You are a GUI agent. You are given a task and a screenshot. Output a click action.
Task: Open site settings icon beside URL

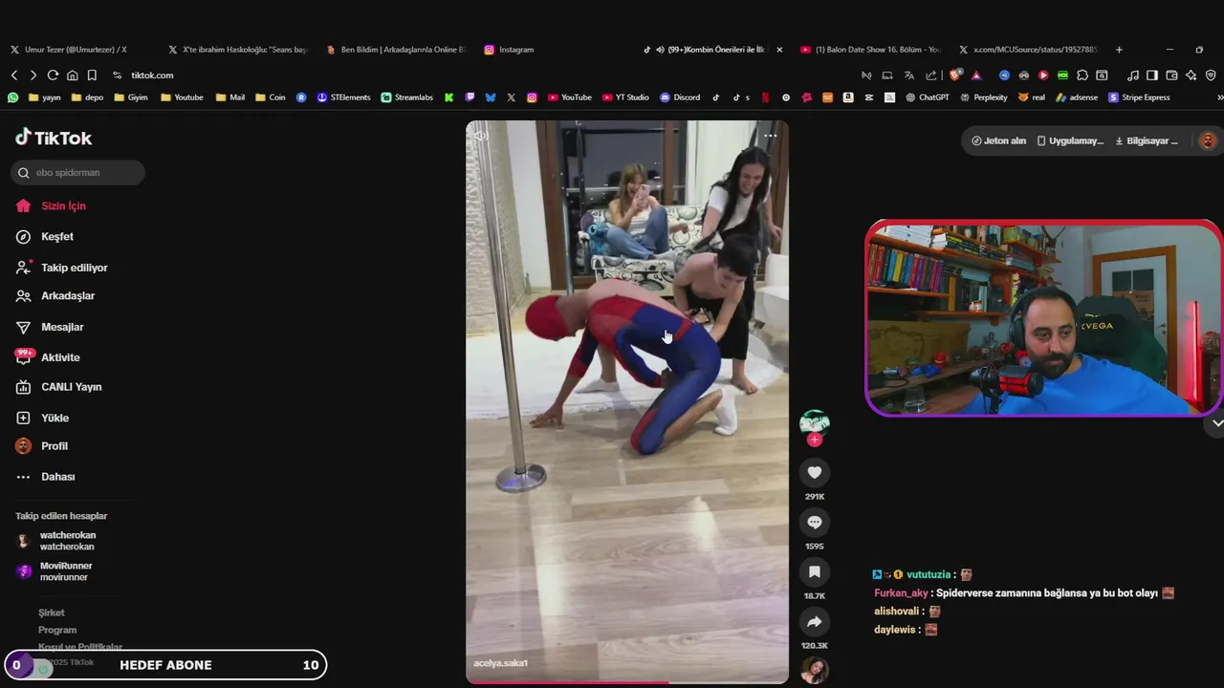click(117, 75)
